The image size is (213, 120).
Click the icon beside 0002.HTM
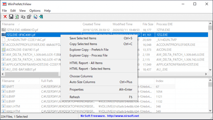(4, 111)
